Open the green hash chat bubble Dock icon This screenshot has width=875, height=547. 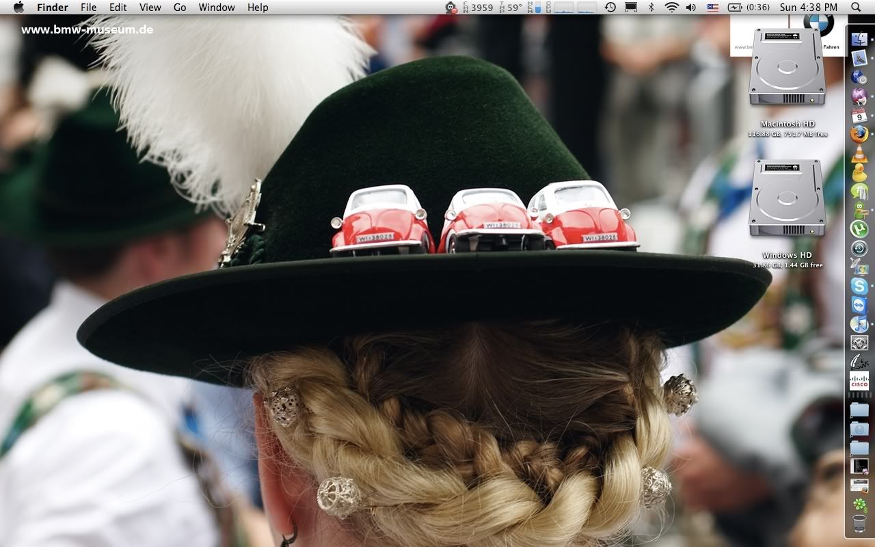[859, 191]
